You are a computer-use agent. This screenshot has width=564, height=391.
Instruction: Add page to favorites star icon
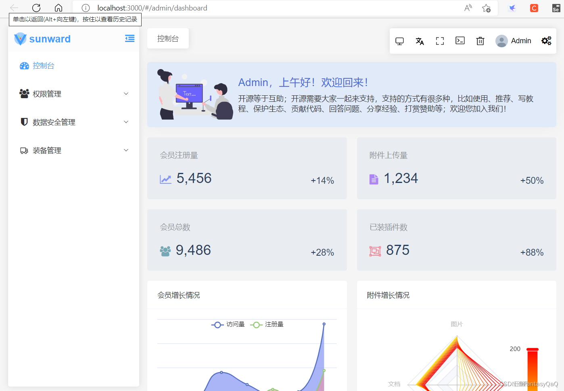coord(487,8)
